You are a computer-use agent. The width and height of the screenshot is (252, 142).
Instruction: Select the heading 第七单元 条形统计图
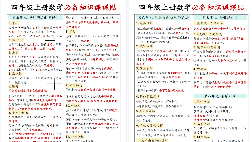click(220, 18)
